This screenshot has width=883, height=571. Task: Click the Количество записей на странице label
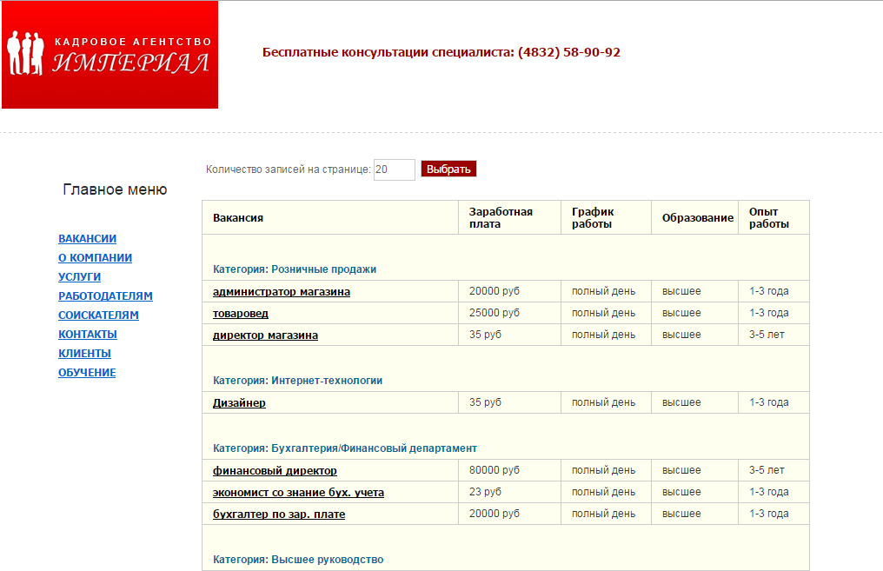(x=289, y=169)
